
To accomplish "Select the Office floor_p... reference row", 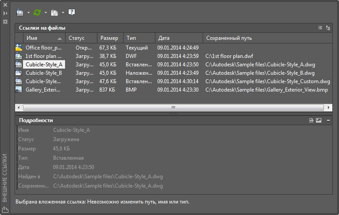I will [173, 48].
